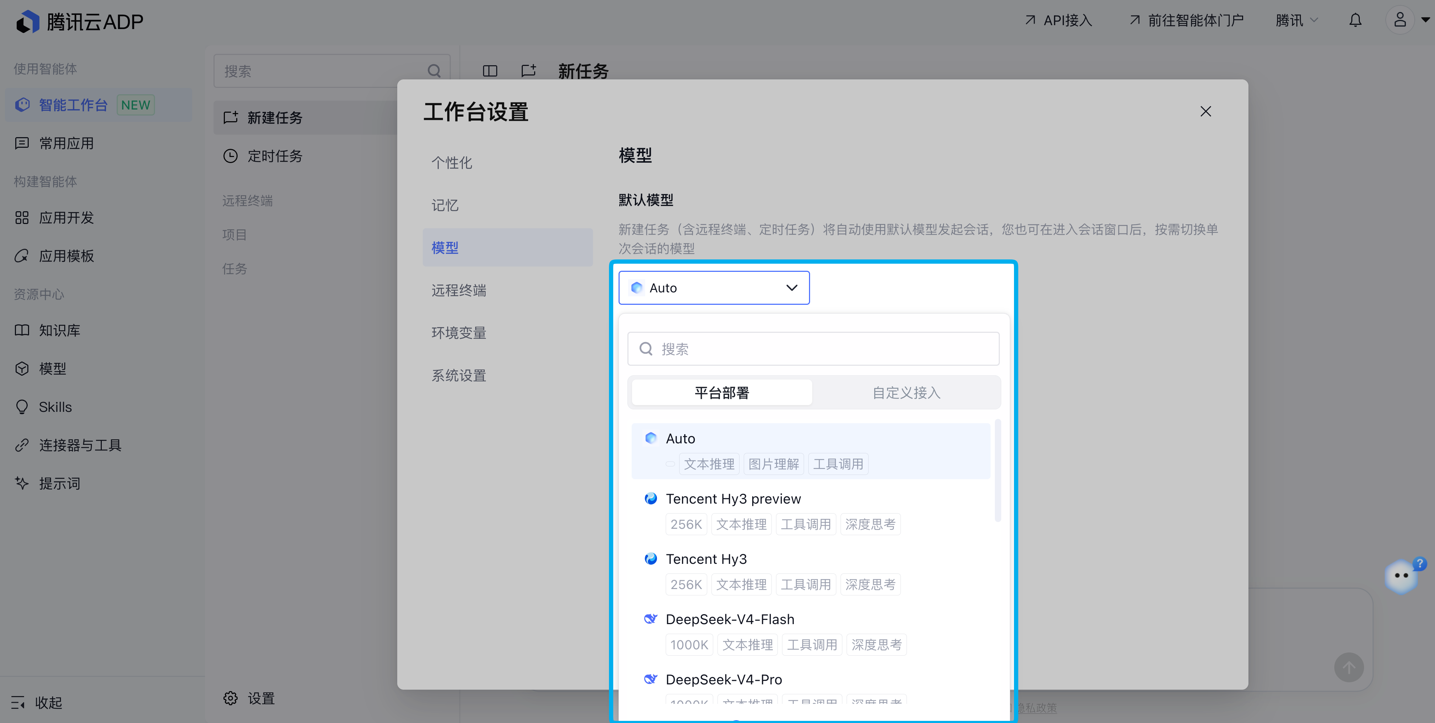This screenshot has height=723, width=1435.
Task: Click the 智能工作台 hexagon icon
Action: [x=22, y=105]
